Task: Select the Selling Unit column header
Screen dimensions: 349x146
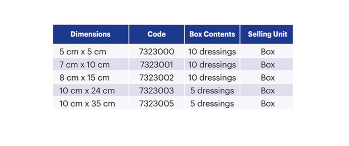Action: click(x=267, y=34)
